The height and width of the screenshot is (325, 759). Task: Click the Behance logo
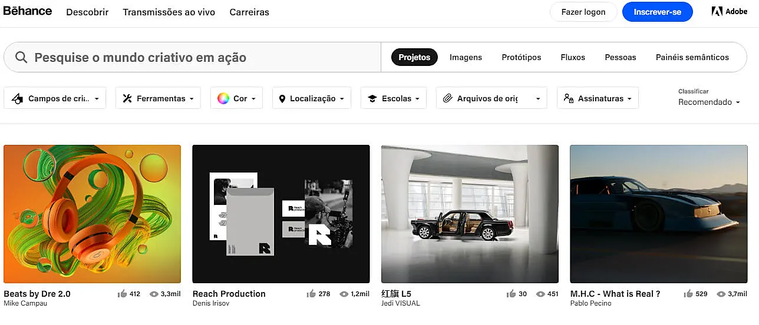[28, 11]
